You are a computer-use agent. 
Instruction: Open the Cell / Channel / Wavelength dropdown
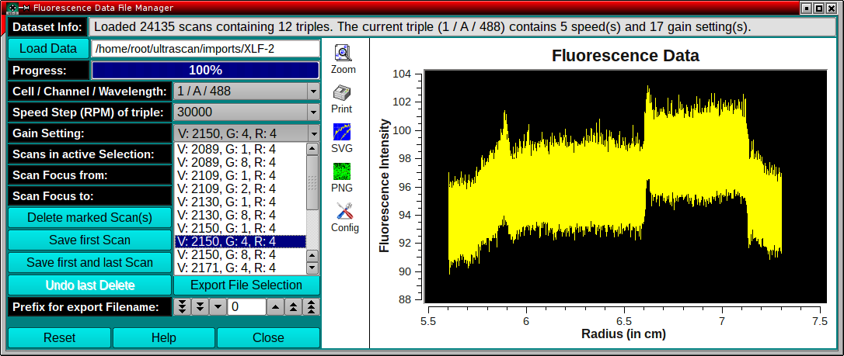pyautogui.click(x=246, y=92)
